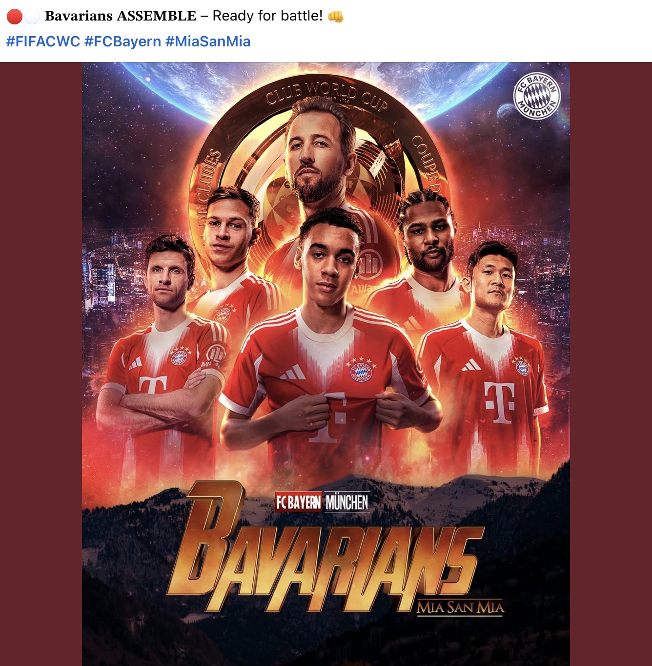Click the Bayern crest on the center jersey
Image resolution: width=652 pixels, height=666 pixels.
361,370
